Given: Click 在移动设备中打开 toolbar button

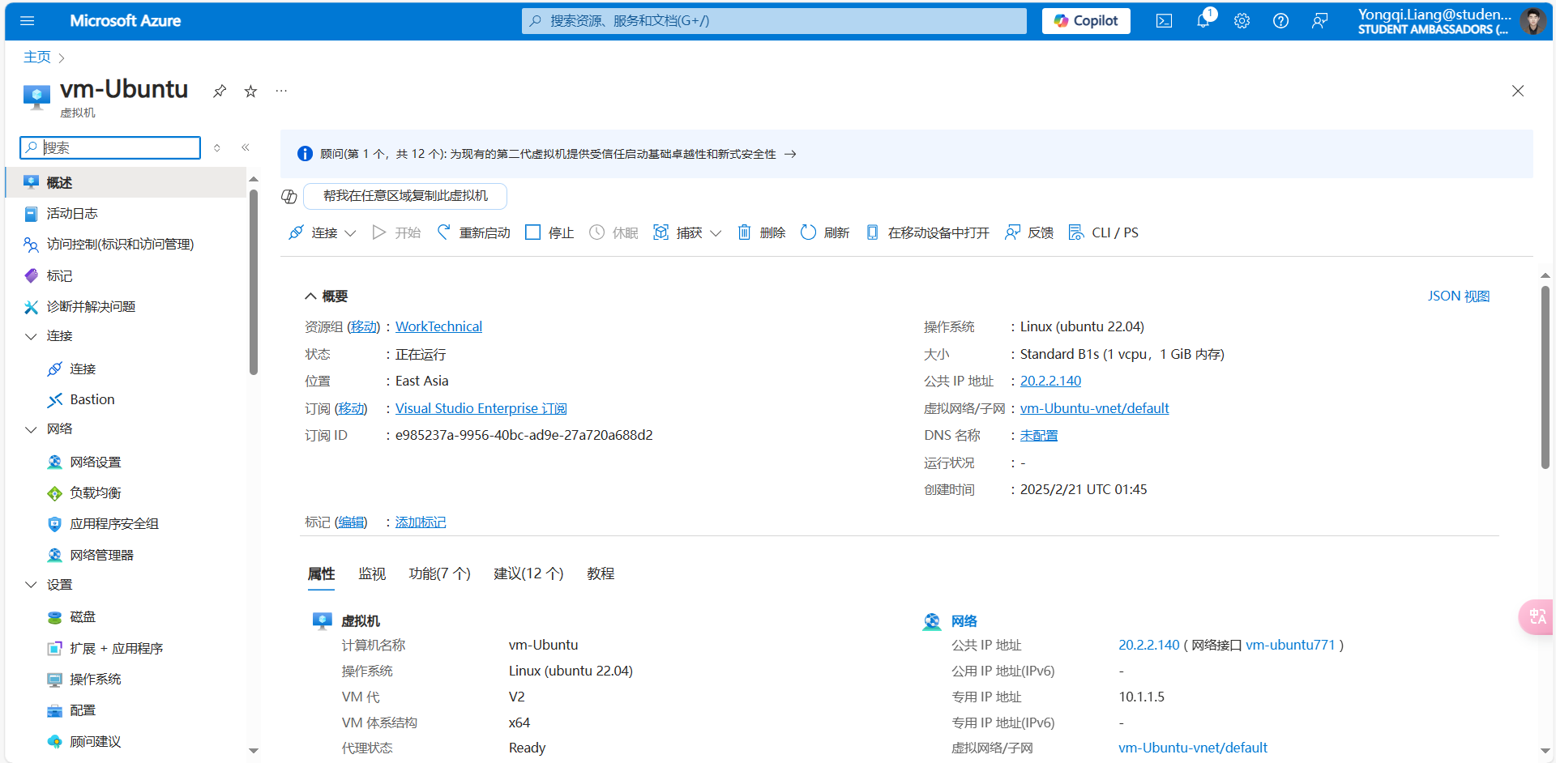Looking at the screenshot, I should pyautogui.click(x=927, y=232).
